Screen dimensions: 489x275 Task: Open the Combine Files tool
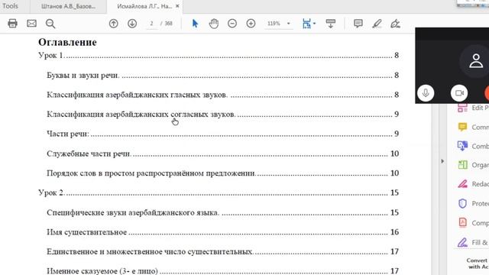coord(472,146)
